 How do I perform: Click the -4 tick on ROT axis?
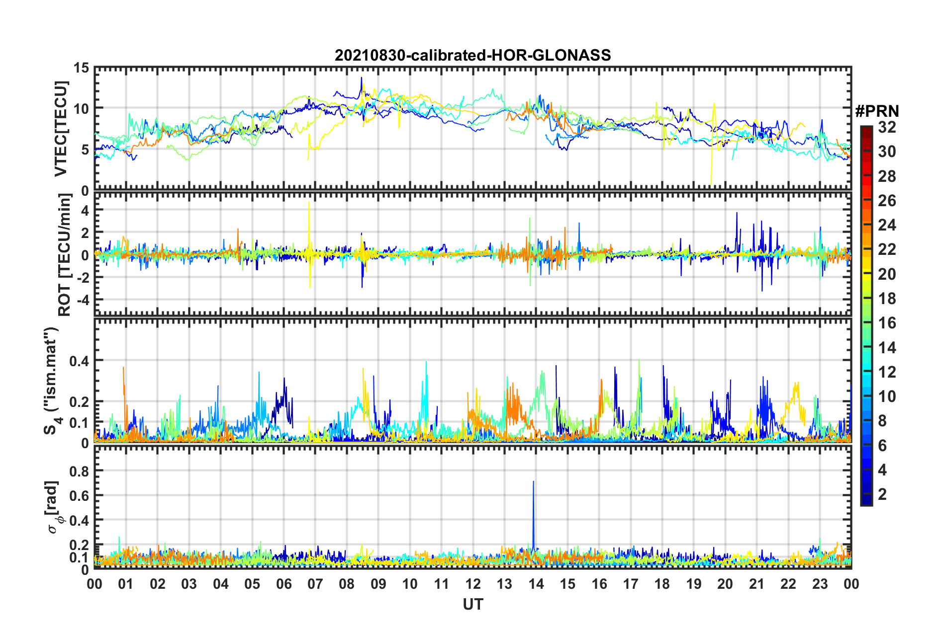pos(83,300)
